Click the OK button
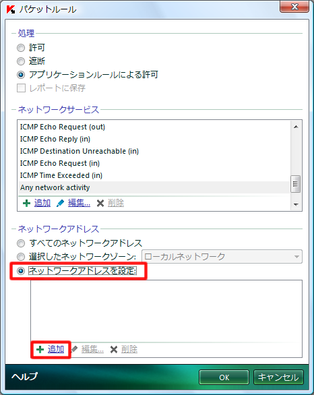The image size is (314, 395). 224,377
